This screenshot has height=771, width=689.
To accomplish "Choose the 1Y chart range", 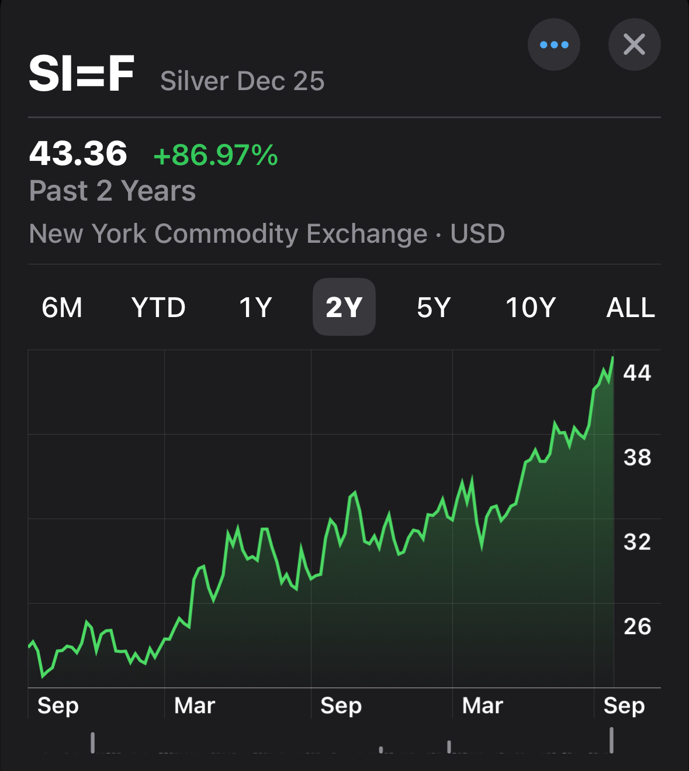I will click(255, 308).
